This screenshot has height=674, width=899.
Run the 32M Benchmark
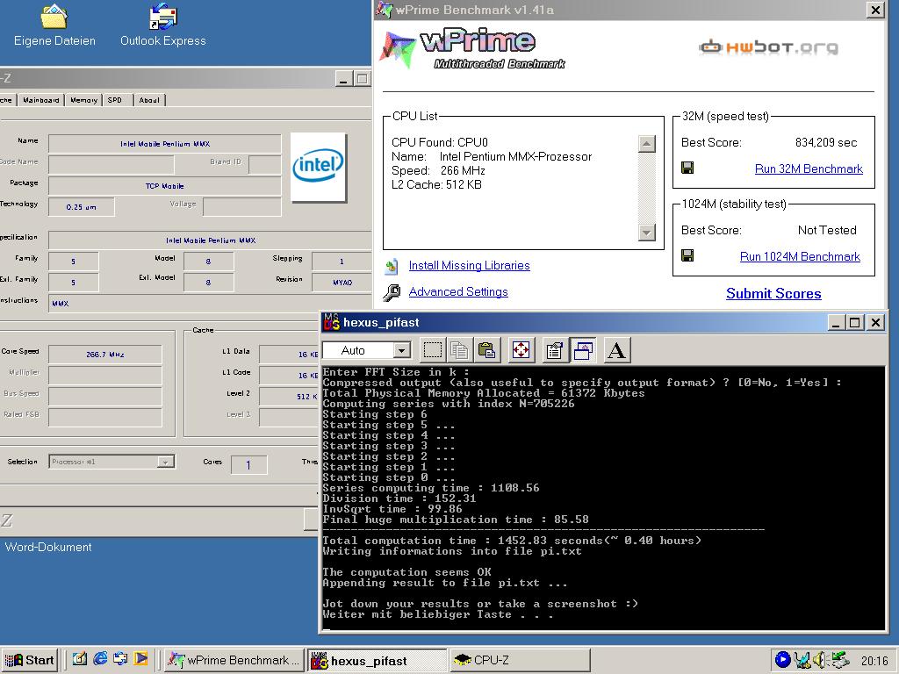(809, 168)
